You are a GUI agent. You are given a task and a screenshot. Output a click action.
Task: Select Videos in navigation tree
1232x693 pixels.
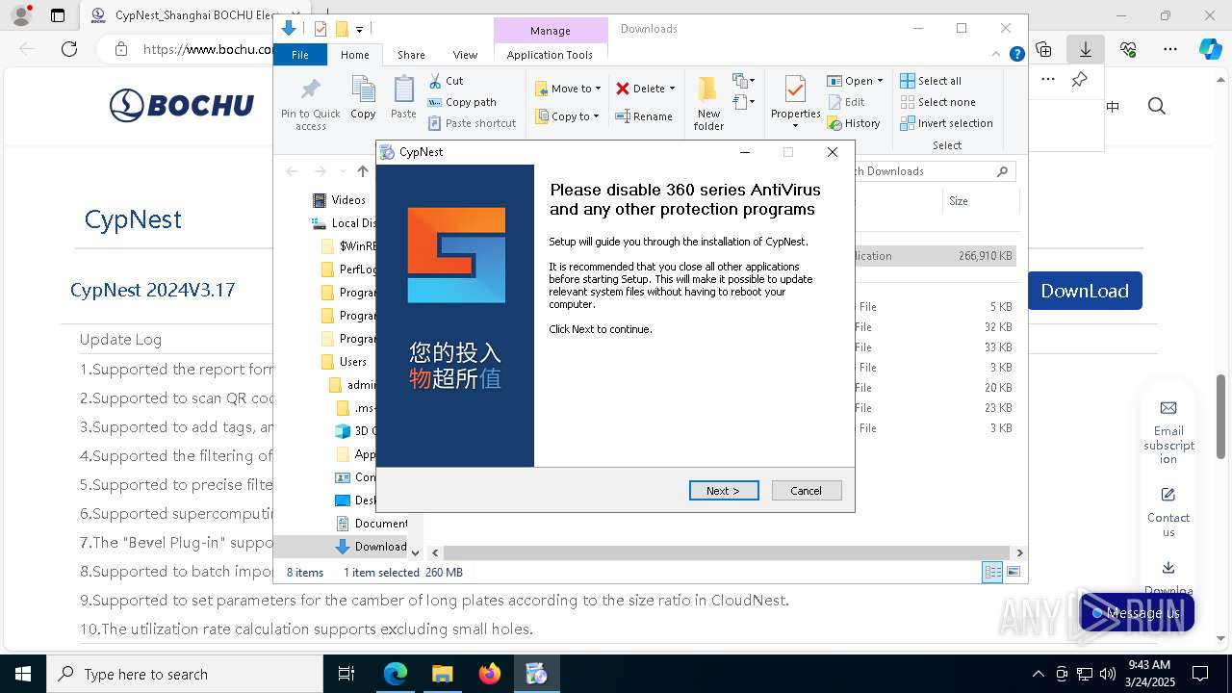340,200
